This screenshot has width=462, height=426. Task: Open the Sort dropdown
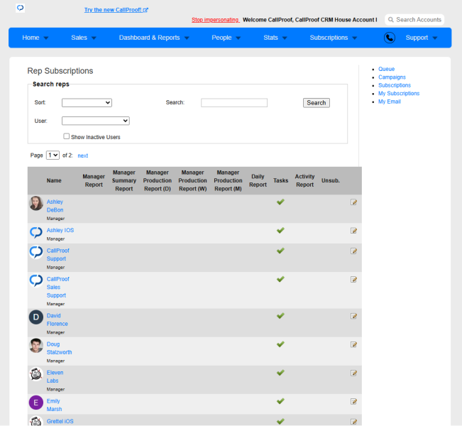(87, 102)
